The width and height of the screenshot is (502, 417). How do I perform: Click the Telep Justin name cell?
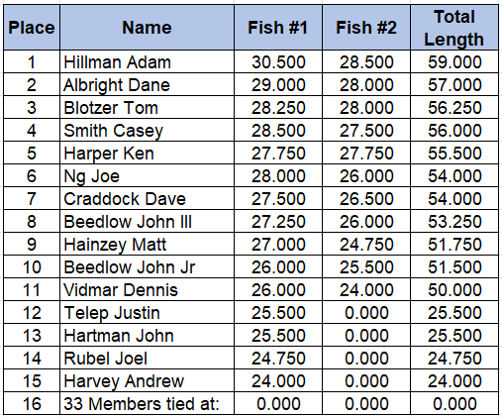tap(147, 312)
